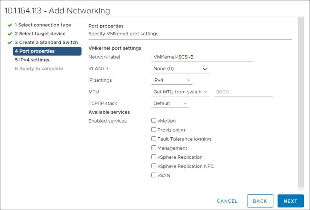Click the 'VMkernel port settings' section heading
The width and height of the screenshot is (310, 210).
point(115,48)
